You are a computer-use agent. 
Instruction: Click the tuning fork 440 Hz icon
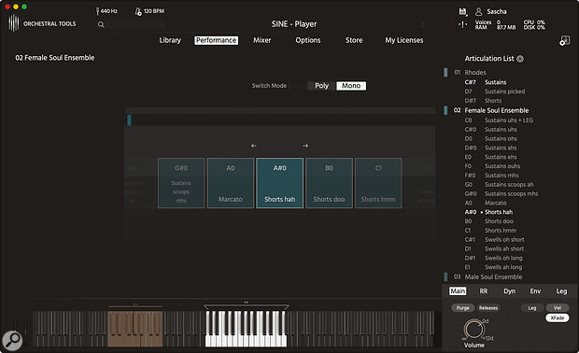(x=97, y=11)
